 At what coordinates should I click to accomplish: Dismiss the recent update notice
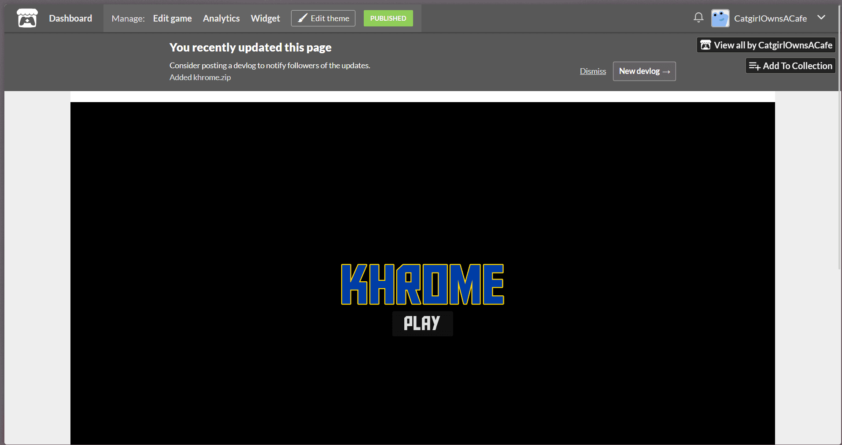click(x=593, y=71)
